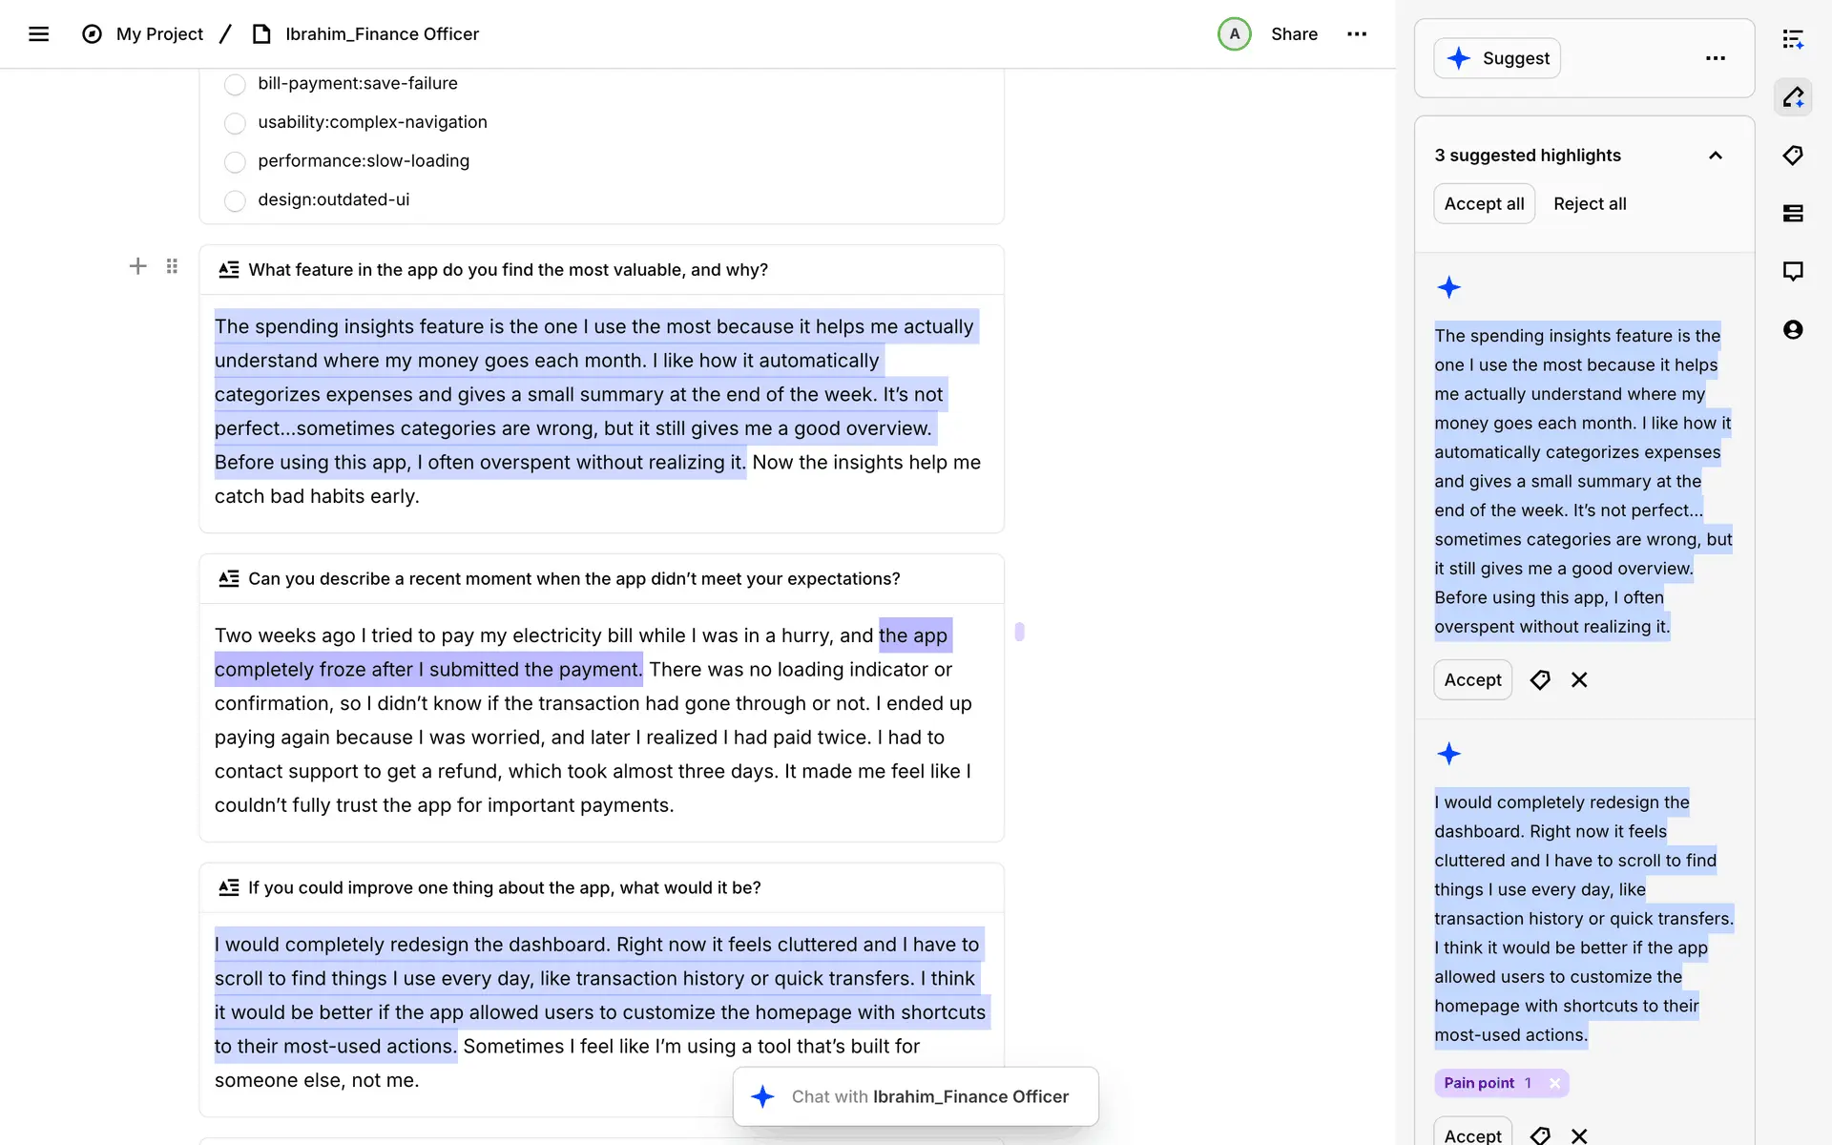This screenshot has height=1145, width=1832.
Task: Collapse the 3 suggested highlights section
Action: pyautogui.click(x=1715, y=156)
